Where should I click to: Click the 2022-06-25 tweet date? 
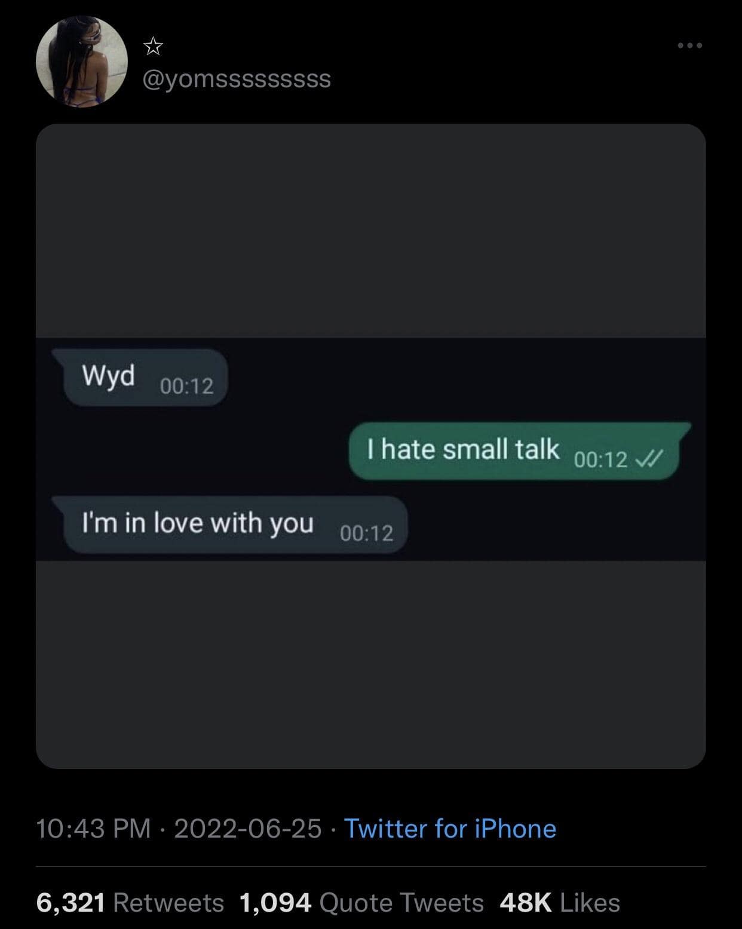tap(247, 829)
